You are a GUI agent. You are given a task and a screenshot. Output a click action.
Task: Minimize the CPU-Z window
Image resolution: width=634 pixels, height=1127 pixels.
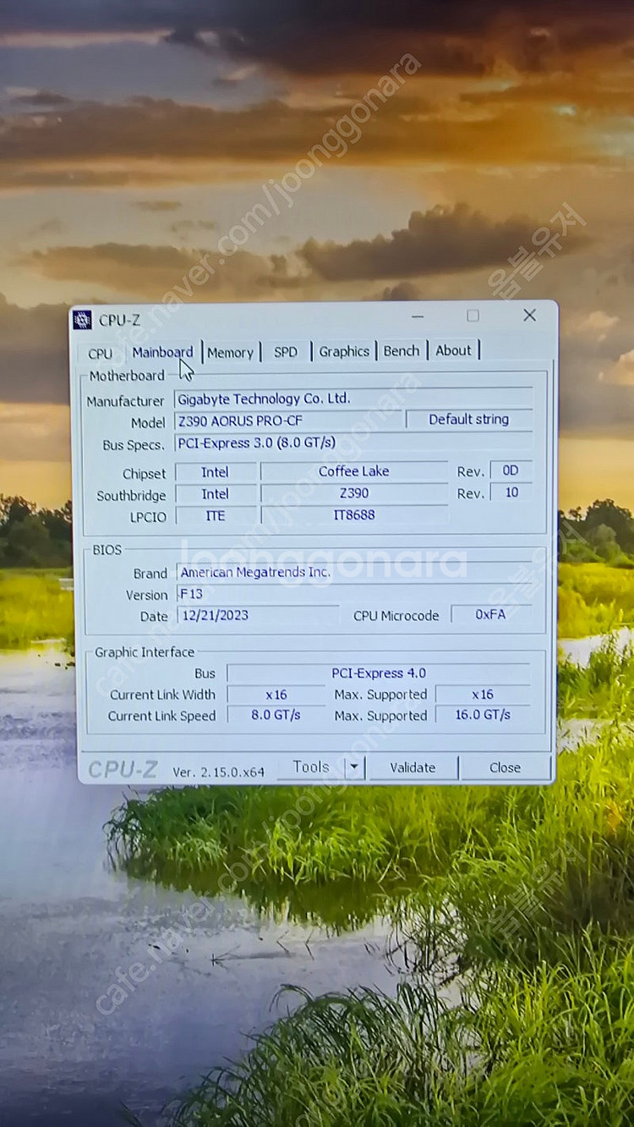tap(418, 316)
